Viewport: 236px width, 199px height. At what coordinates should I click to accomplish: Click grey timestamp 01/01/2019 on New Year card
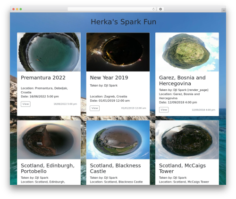(x=134, y=108)
